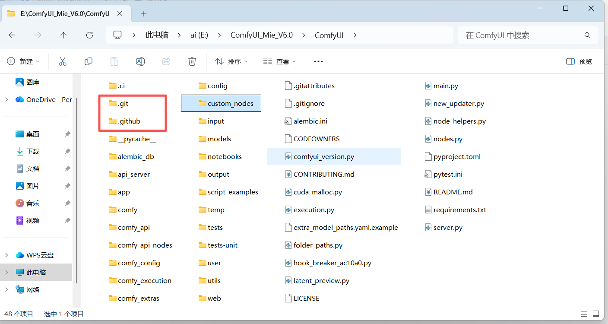Screen dimensions: 608x324
Task: Select the LICENSE file
Action: click(x=302, y=298)
